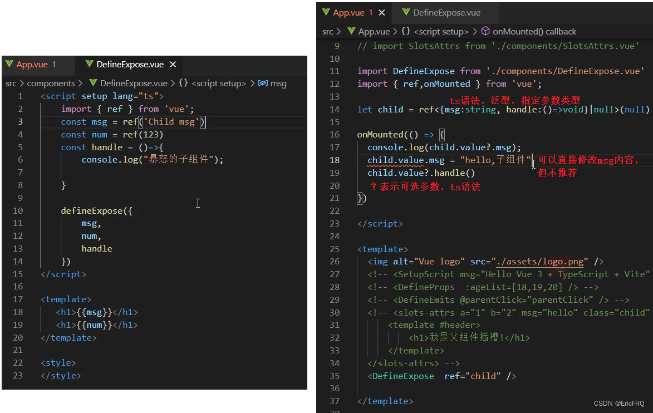Click 'msg' variable breadcrumb in left editor
This screenshot has width=653, height=413.
pyautogui.click(x=278, y=83)
